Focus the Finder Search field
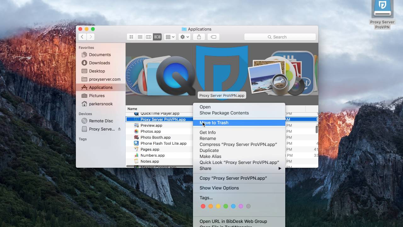Image resolution: width=403 pixels, height=227 pixels. click(x=280, y=37)
